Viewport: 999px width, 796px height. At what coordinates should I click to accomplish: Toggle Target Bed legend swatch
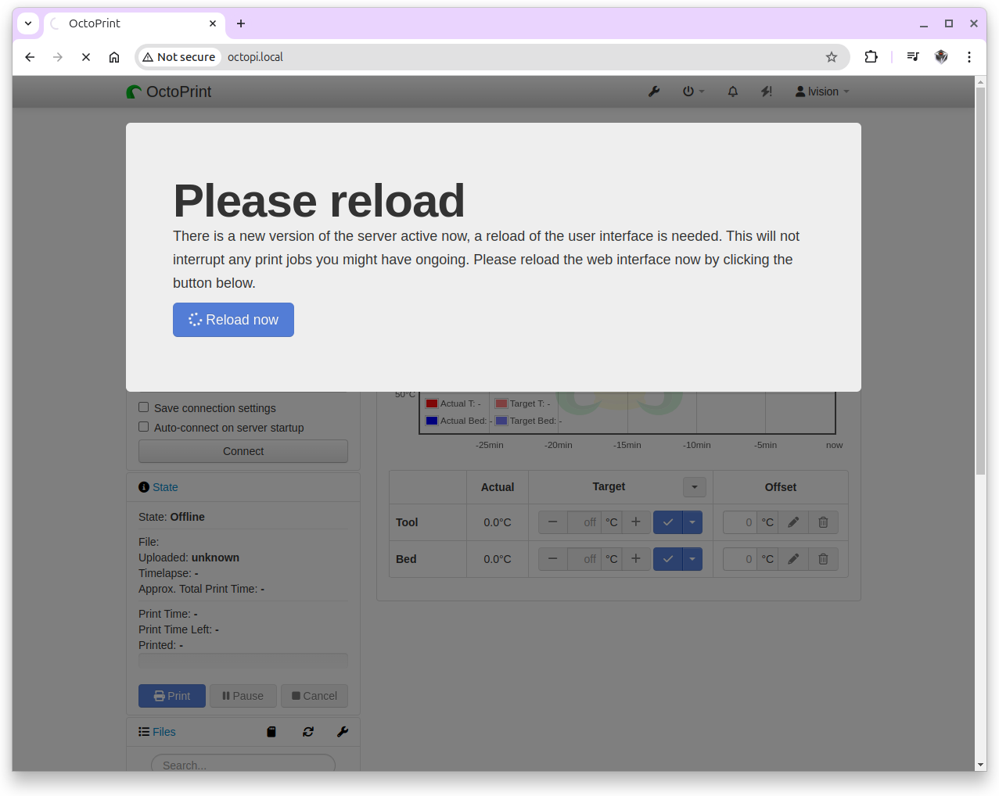tap(501, 421)
